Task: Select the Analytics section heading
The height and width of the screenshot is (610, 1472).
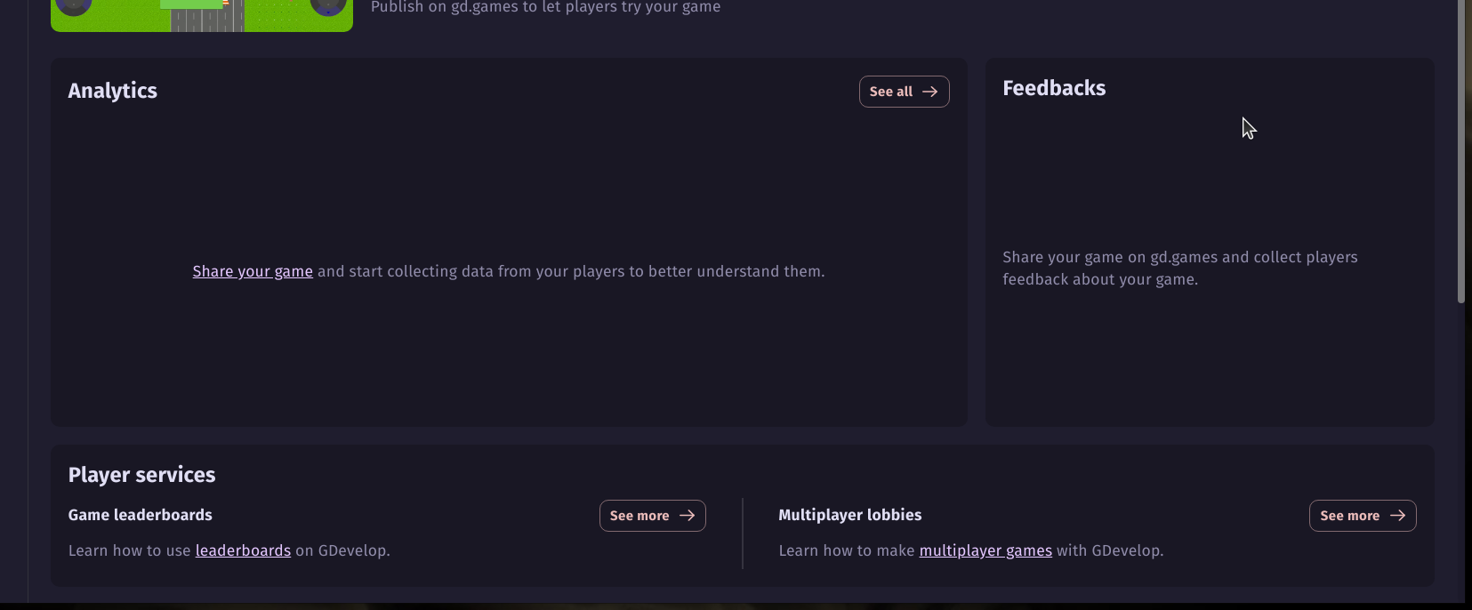Action: tap(113, 91)
